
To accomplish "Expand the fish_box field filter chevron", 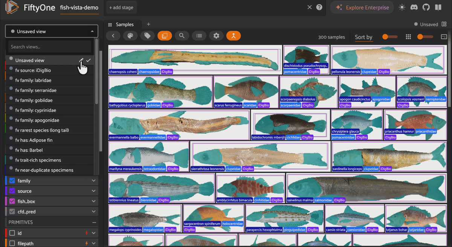I will [x=93, y=201].
